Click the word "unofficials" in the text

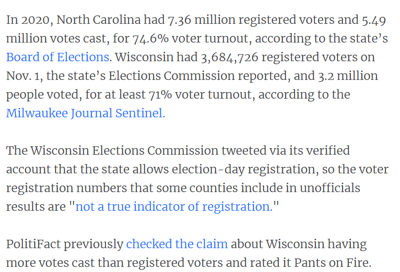click(327, 188)
